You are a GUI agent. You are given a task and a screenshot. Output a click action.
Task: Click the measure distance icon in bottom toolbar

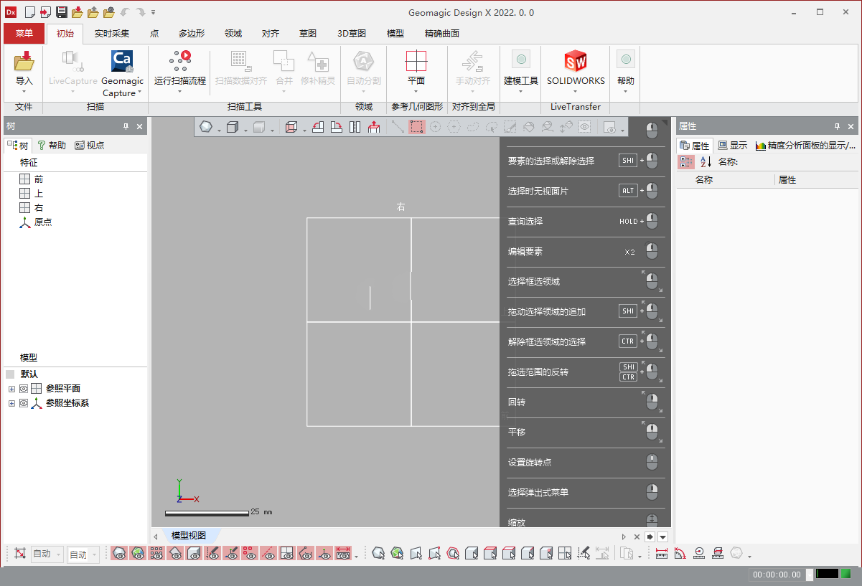(x=662, y=554)
